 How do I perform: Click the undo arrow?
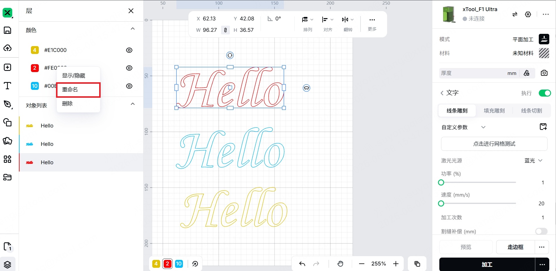302,264
